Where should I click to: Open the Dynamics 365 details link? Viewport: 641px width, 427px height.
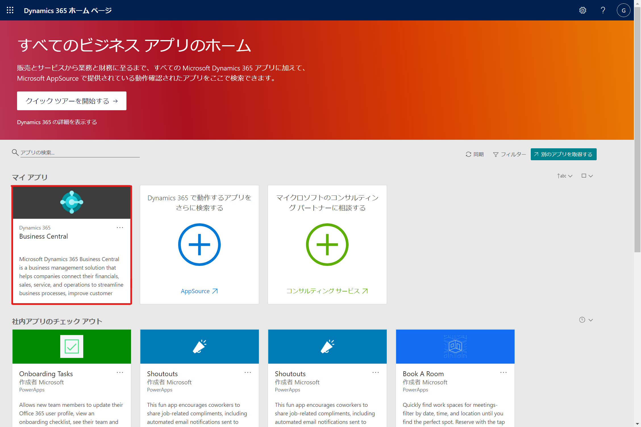(57, 122)
